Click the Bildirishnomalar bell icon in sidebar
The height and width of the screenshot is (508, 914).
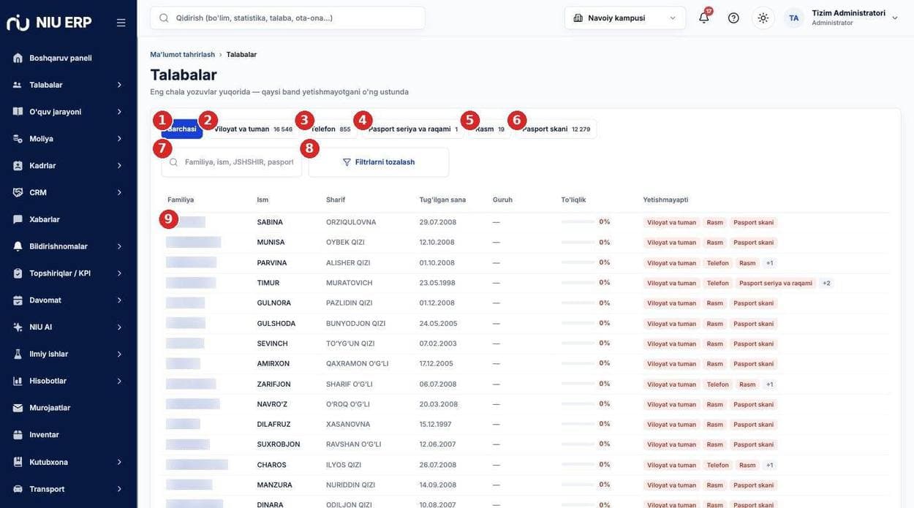click(x=18, y=246)
